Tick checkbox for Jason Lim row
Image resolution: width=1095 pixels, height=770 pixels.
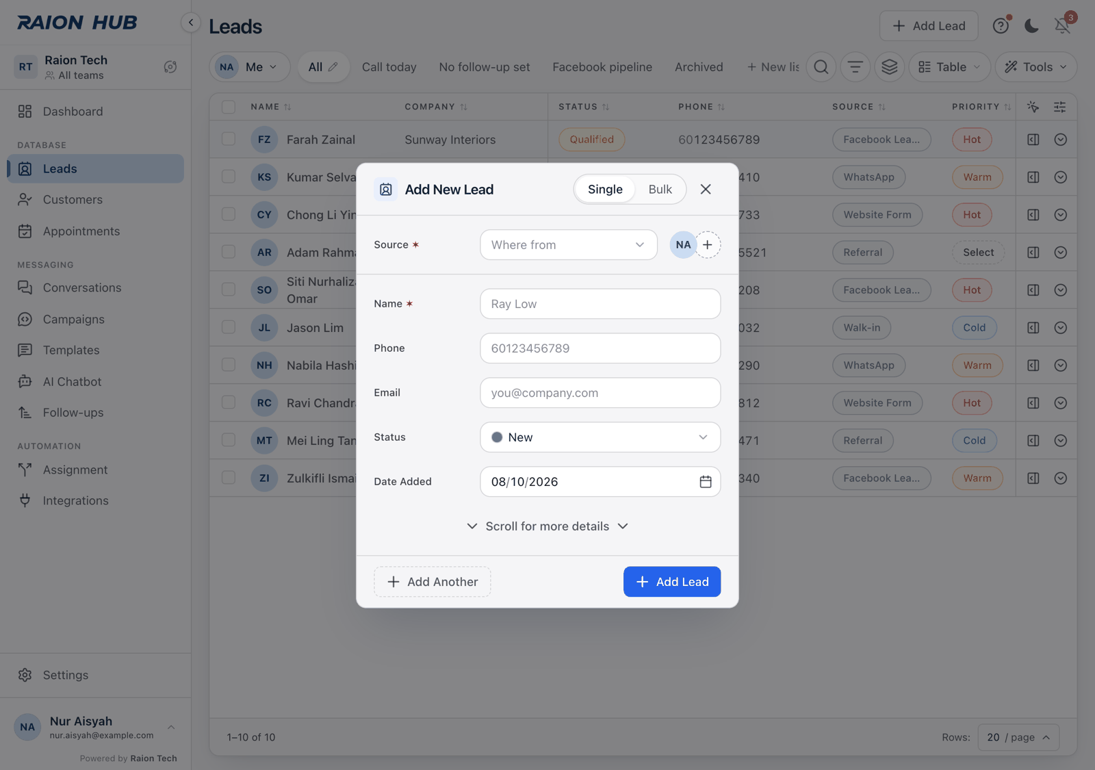click(229, 327)
